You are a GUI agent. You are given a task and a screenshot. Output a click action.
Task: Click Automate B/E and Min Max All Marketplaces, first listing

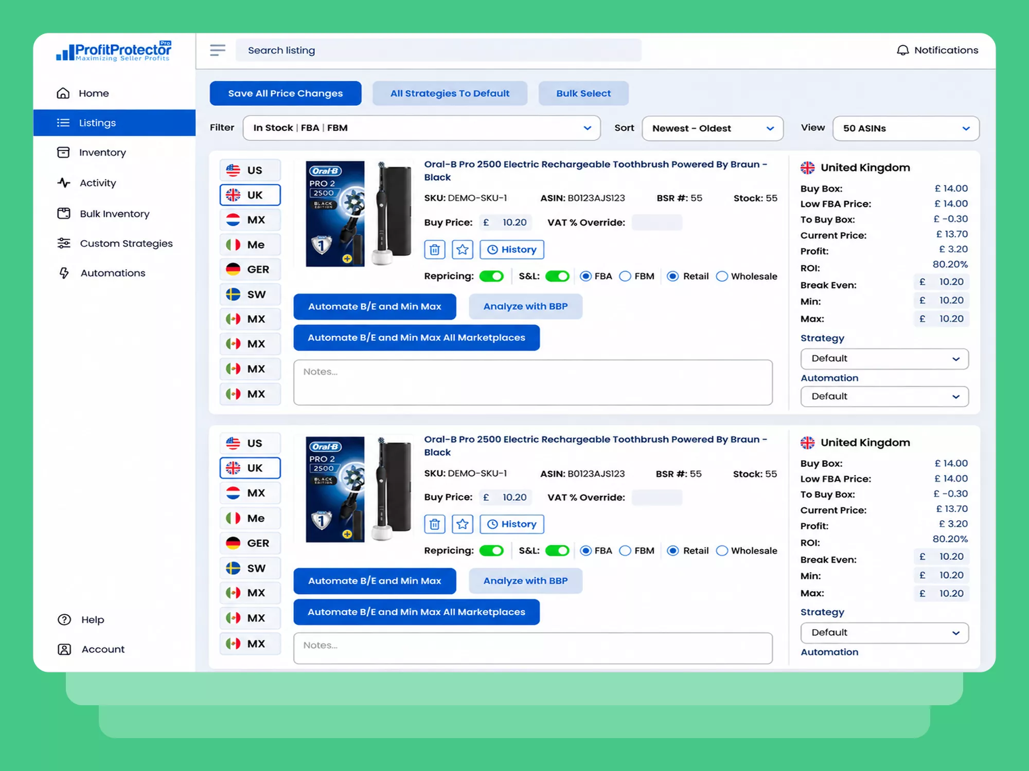pos(416,338)
